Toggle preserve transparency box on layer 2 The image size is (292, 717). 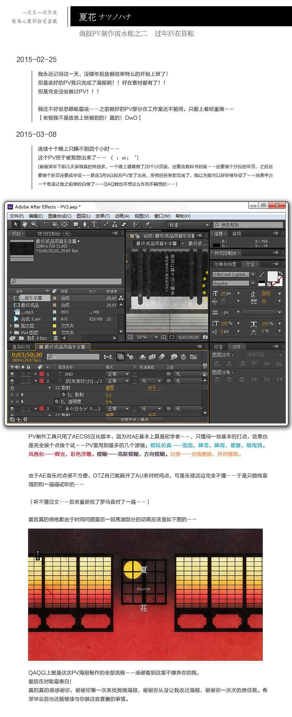pyautogui.click(x=135, y=381)
